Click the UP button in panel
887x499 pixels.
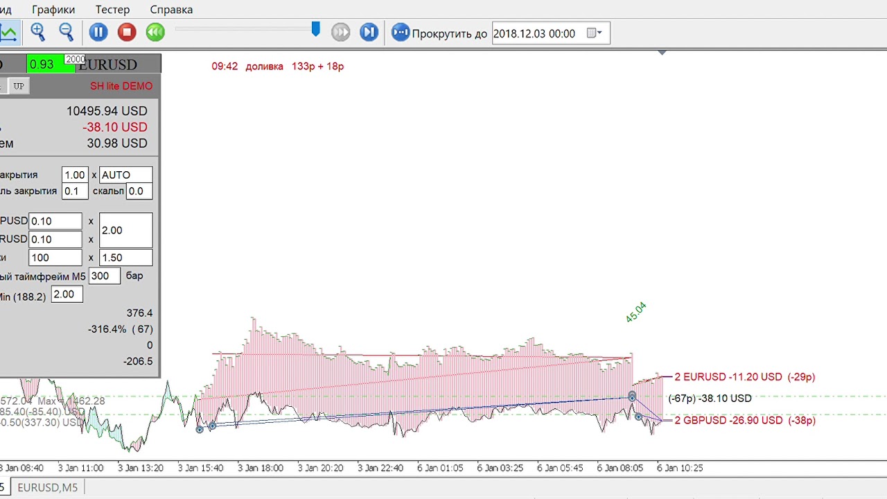coord(19,86)
